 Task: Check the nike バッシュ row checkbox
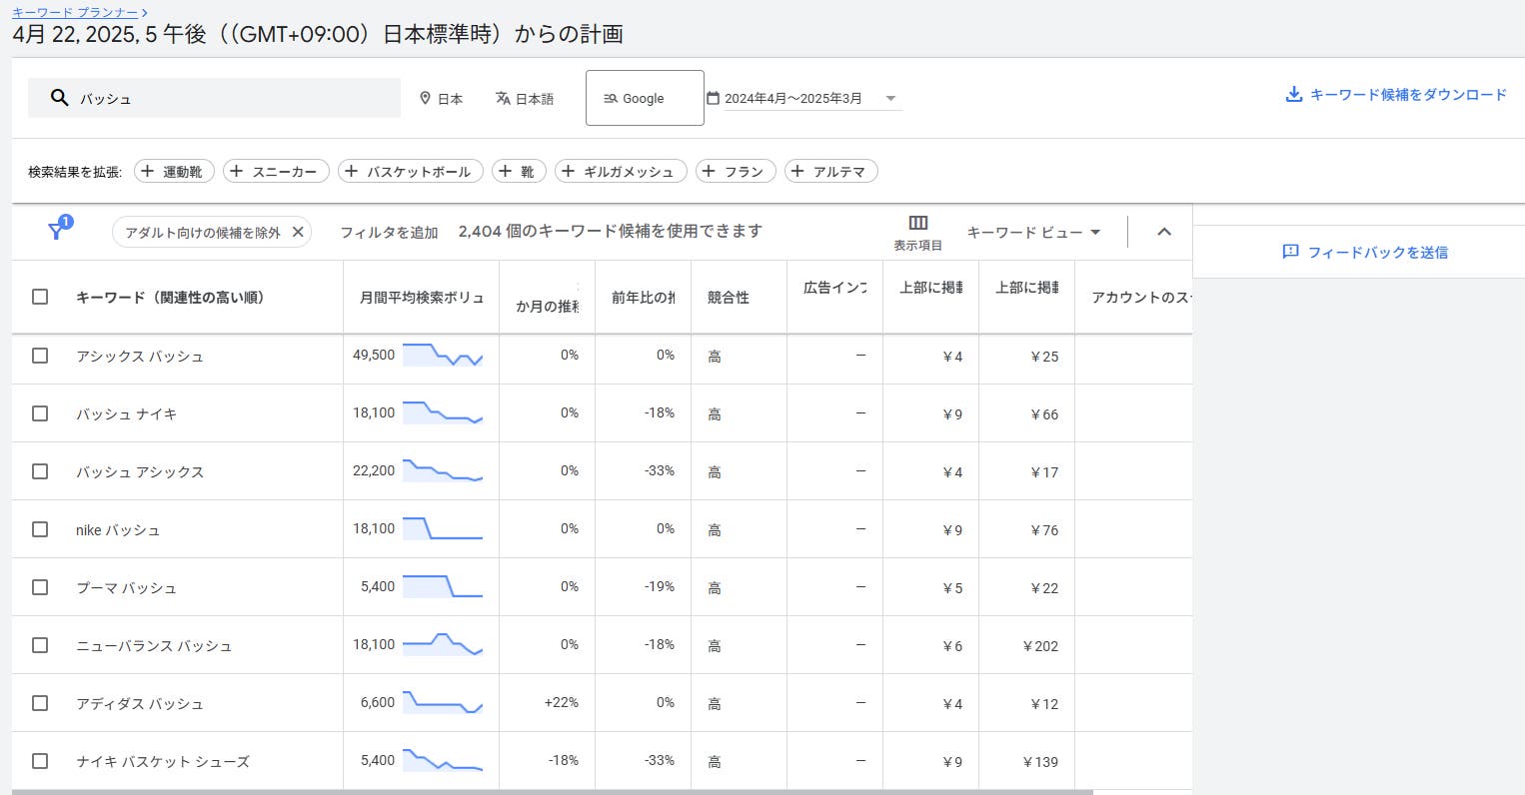coord(40,529)
